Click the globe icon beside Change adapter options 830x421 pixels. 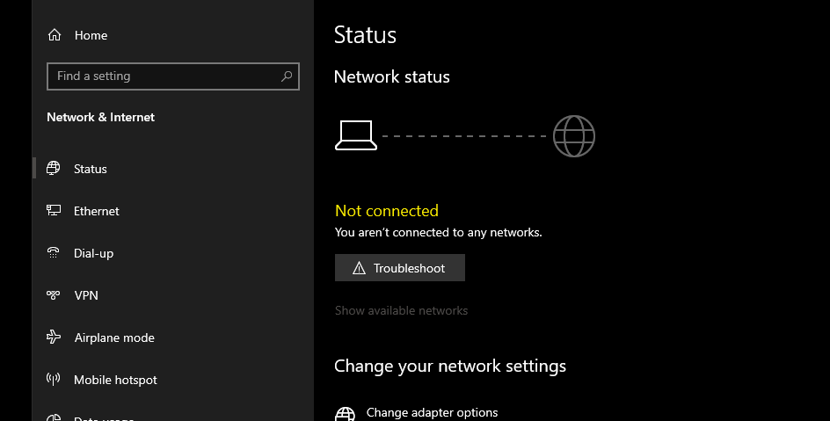tap(346, 414)
